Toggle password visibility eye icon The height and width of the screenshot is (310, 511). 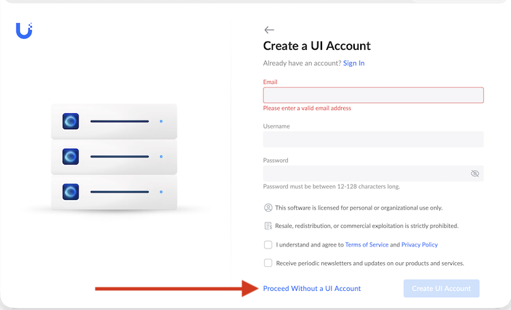click(x=475, y=173)
